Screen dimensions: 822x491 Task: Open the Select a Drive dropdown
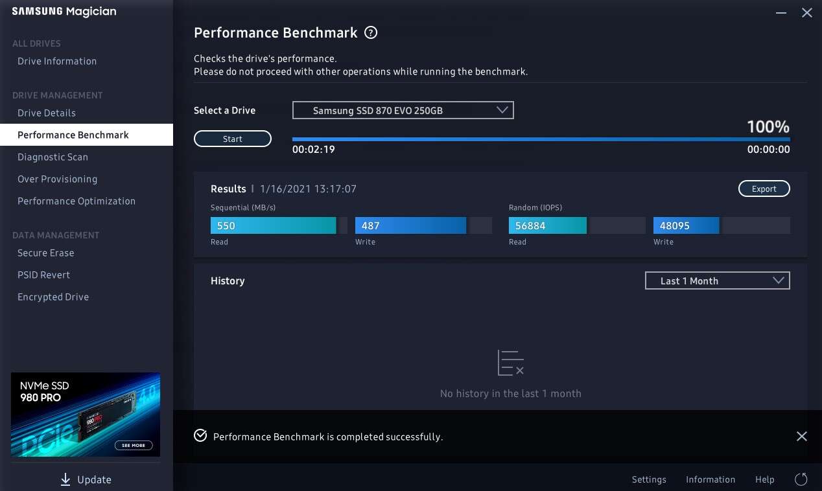coord(403,110)
